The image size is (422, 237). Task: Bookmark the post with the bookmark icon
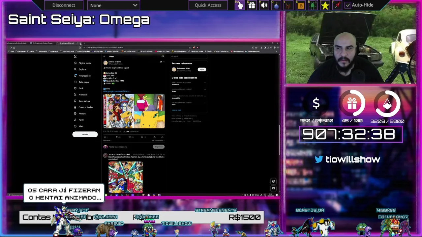tap(142, 137)
